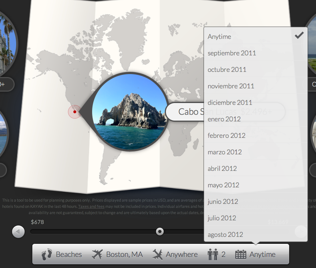316x268 pixels.
Task: Open the Boston, MA origin selector
Action: [117, 254]
